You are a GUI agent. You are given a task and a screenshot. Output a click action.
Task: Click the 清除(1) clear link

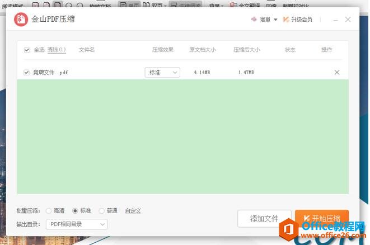[57, 50]
